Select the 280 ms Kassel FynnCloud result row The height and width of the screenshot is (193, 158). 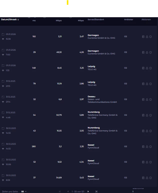coord(75,146)
